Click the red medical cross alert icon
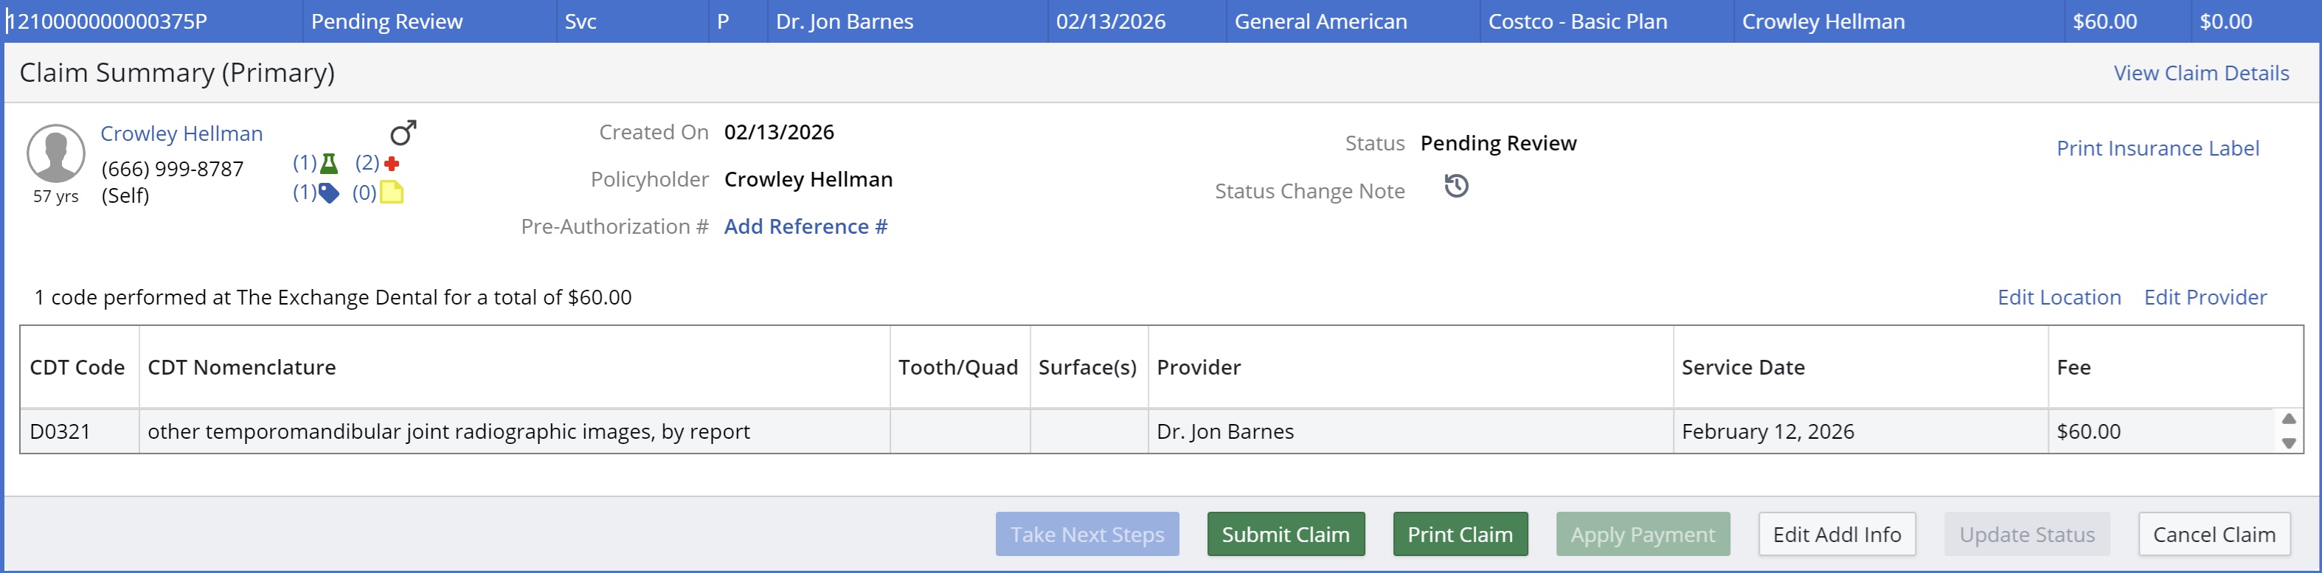 (x=391, y=163)
